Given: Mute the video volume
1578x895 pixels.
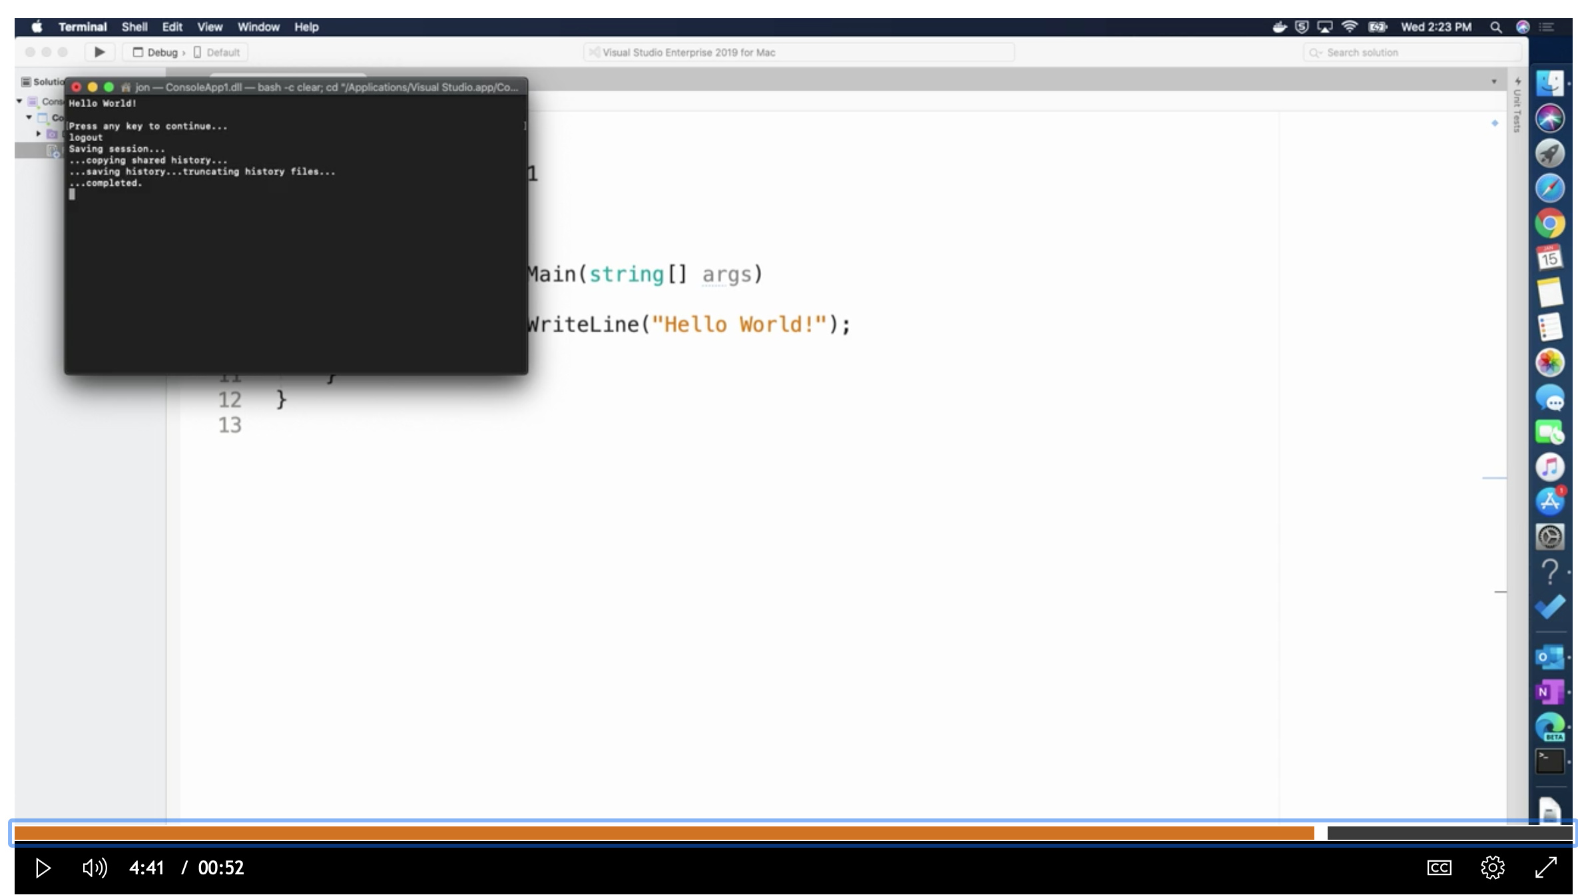Looking at the screenshot, I should tap(95, 868).
